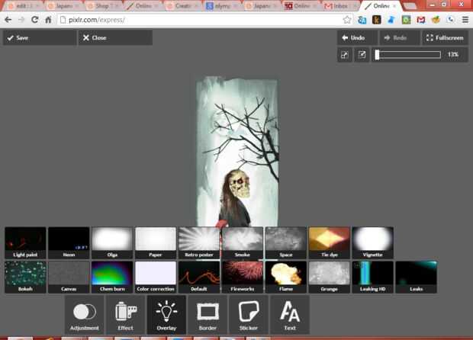Viewport: 473px width, 340px height.
Task: Open the Sticker tool
Action: pos(249,315)
